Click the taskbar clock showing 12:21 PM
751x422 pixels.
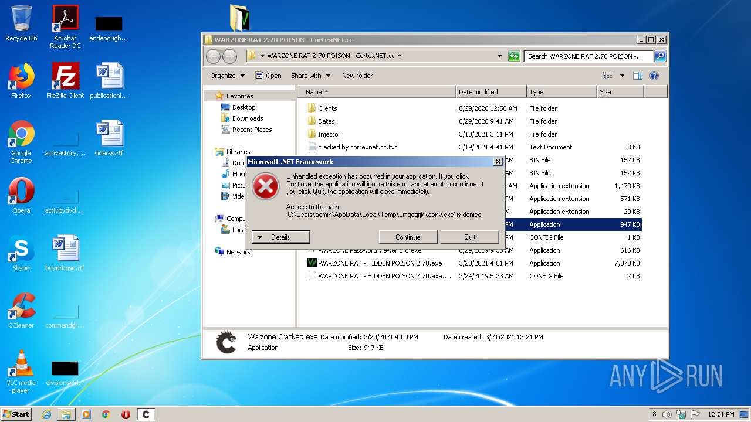click(x=720, y=414)
